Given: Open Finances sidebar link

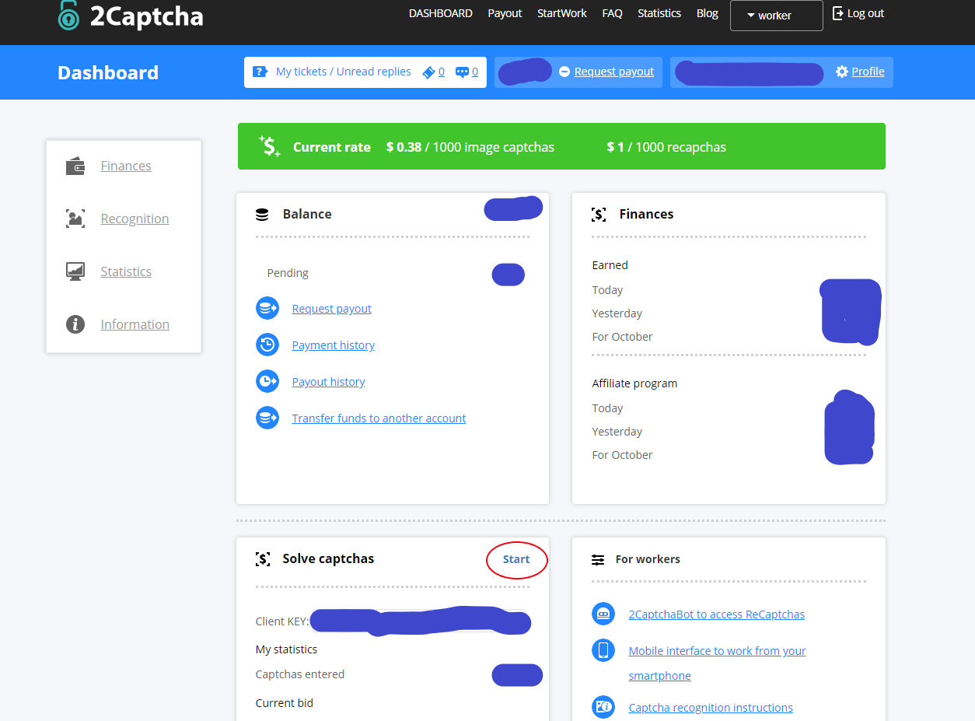Looking at the screenshot, I should [126, 166].
